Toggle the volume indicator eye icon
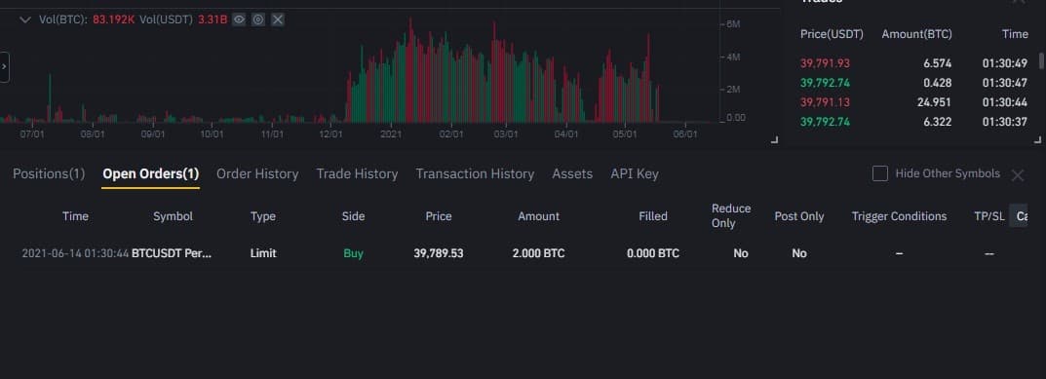 coord(239,19)
